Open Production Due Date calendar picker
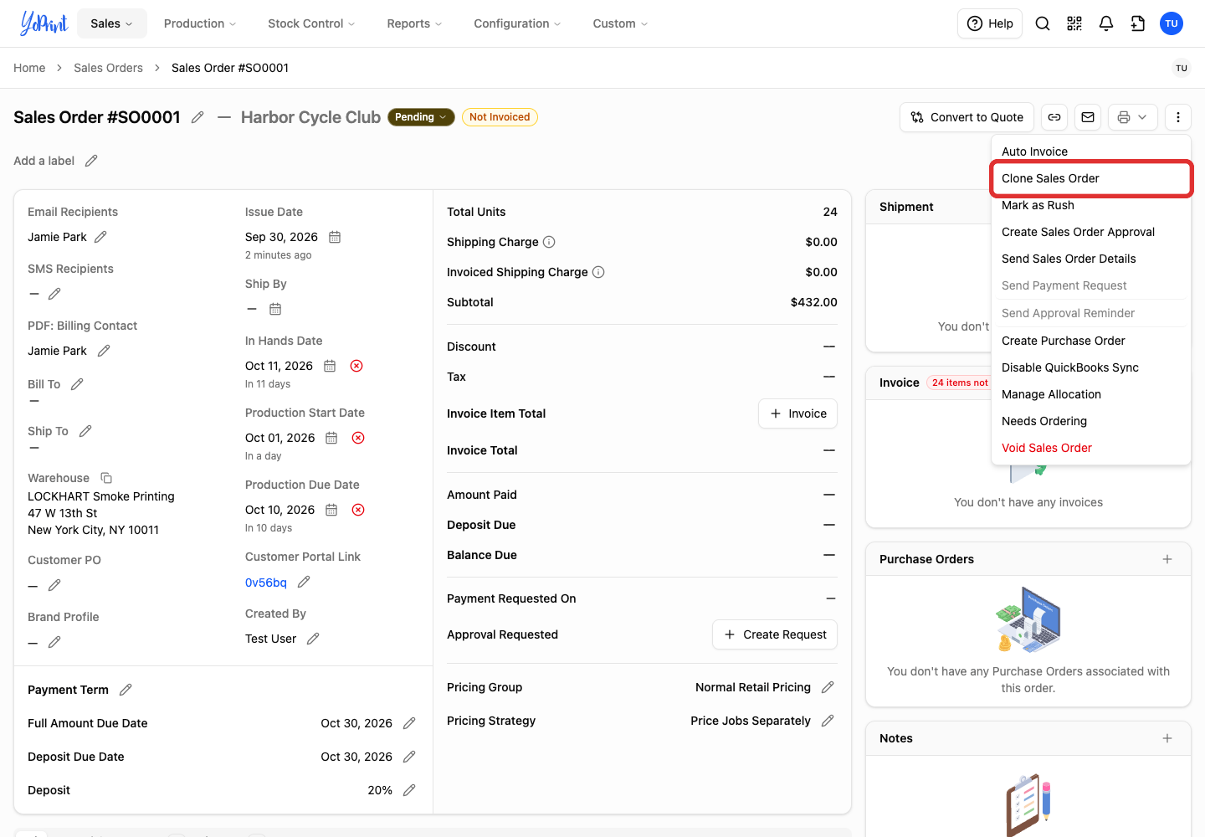1205x837 pixels. tap(331, 510)
